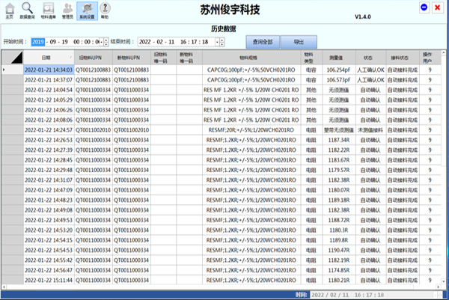The image size is (449, 300).
Task: Click measured value 1187.34R
Action: pos(339,140)
